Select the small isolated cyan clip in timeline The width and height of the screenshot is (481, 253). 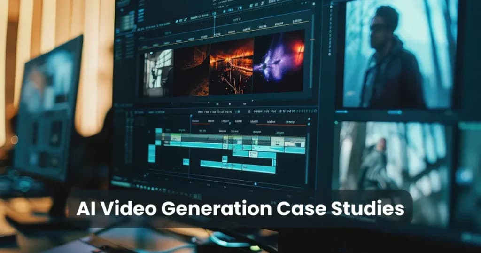pos(186,162)
